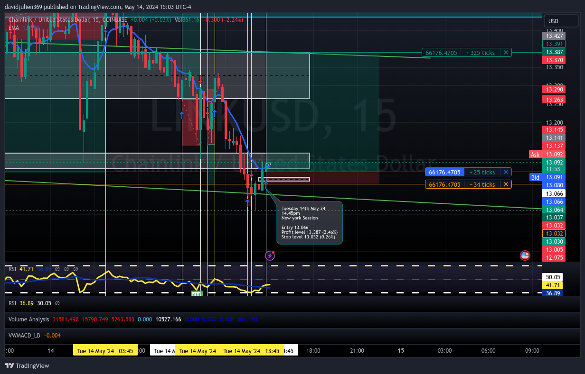Click the green buy marker on RSI pane
Screen dimensions: 585x374
pyautogui.click(x=197, y=294)
